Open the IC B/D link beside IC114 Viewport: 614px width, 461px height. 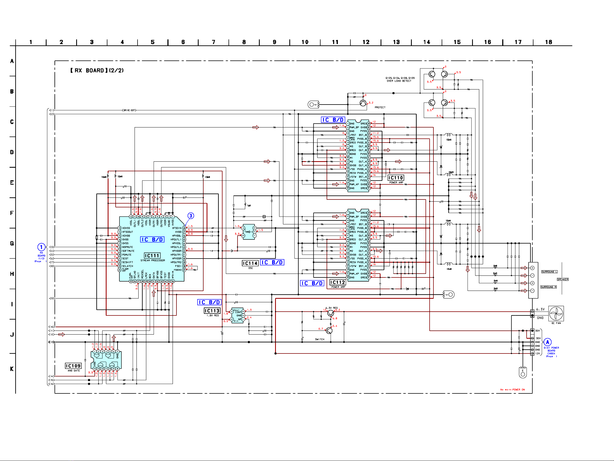tap(272, 262)
